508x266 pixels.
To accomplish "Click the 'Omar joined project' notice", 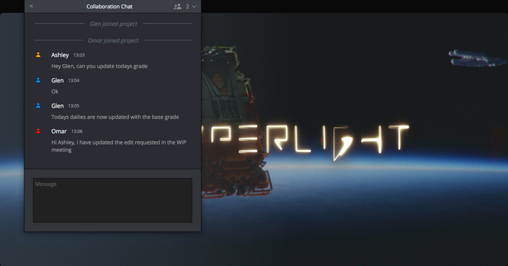I will coord(113,41).
